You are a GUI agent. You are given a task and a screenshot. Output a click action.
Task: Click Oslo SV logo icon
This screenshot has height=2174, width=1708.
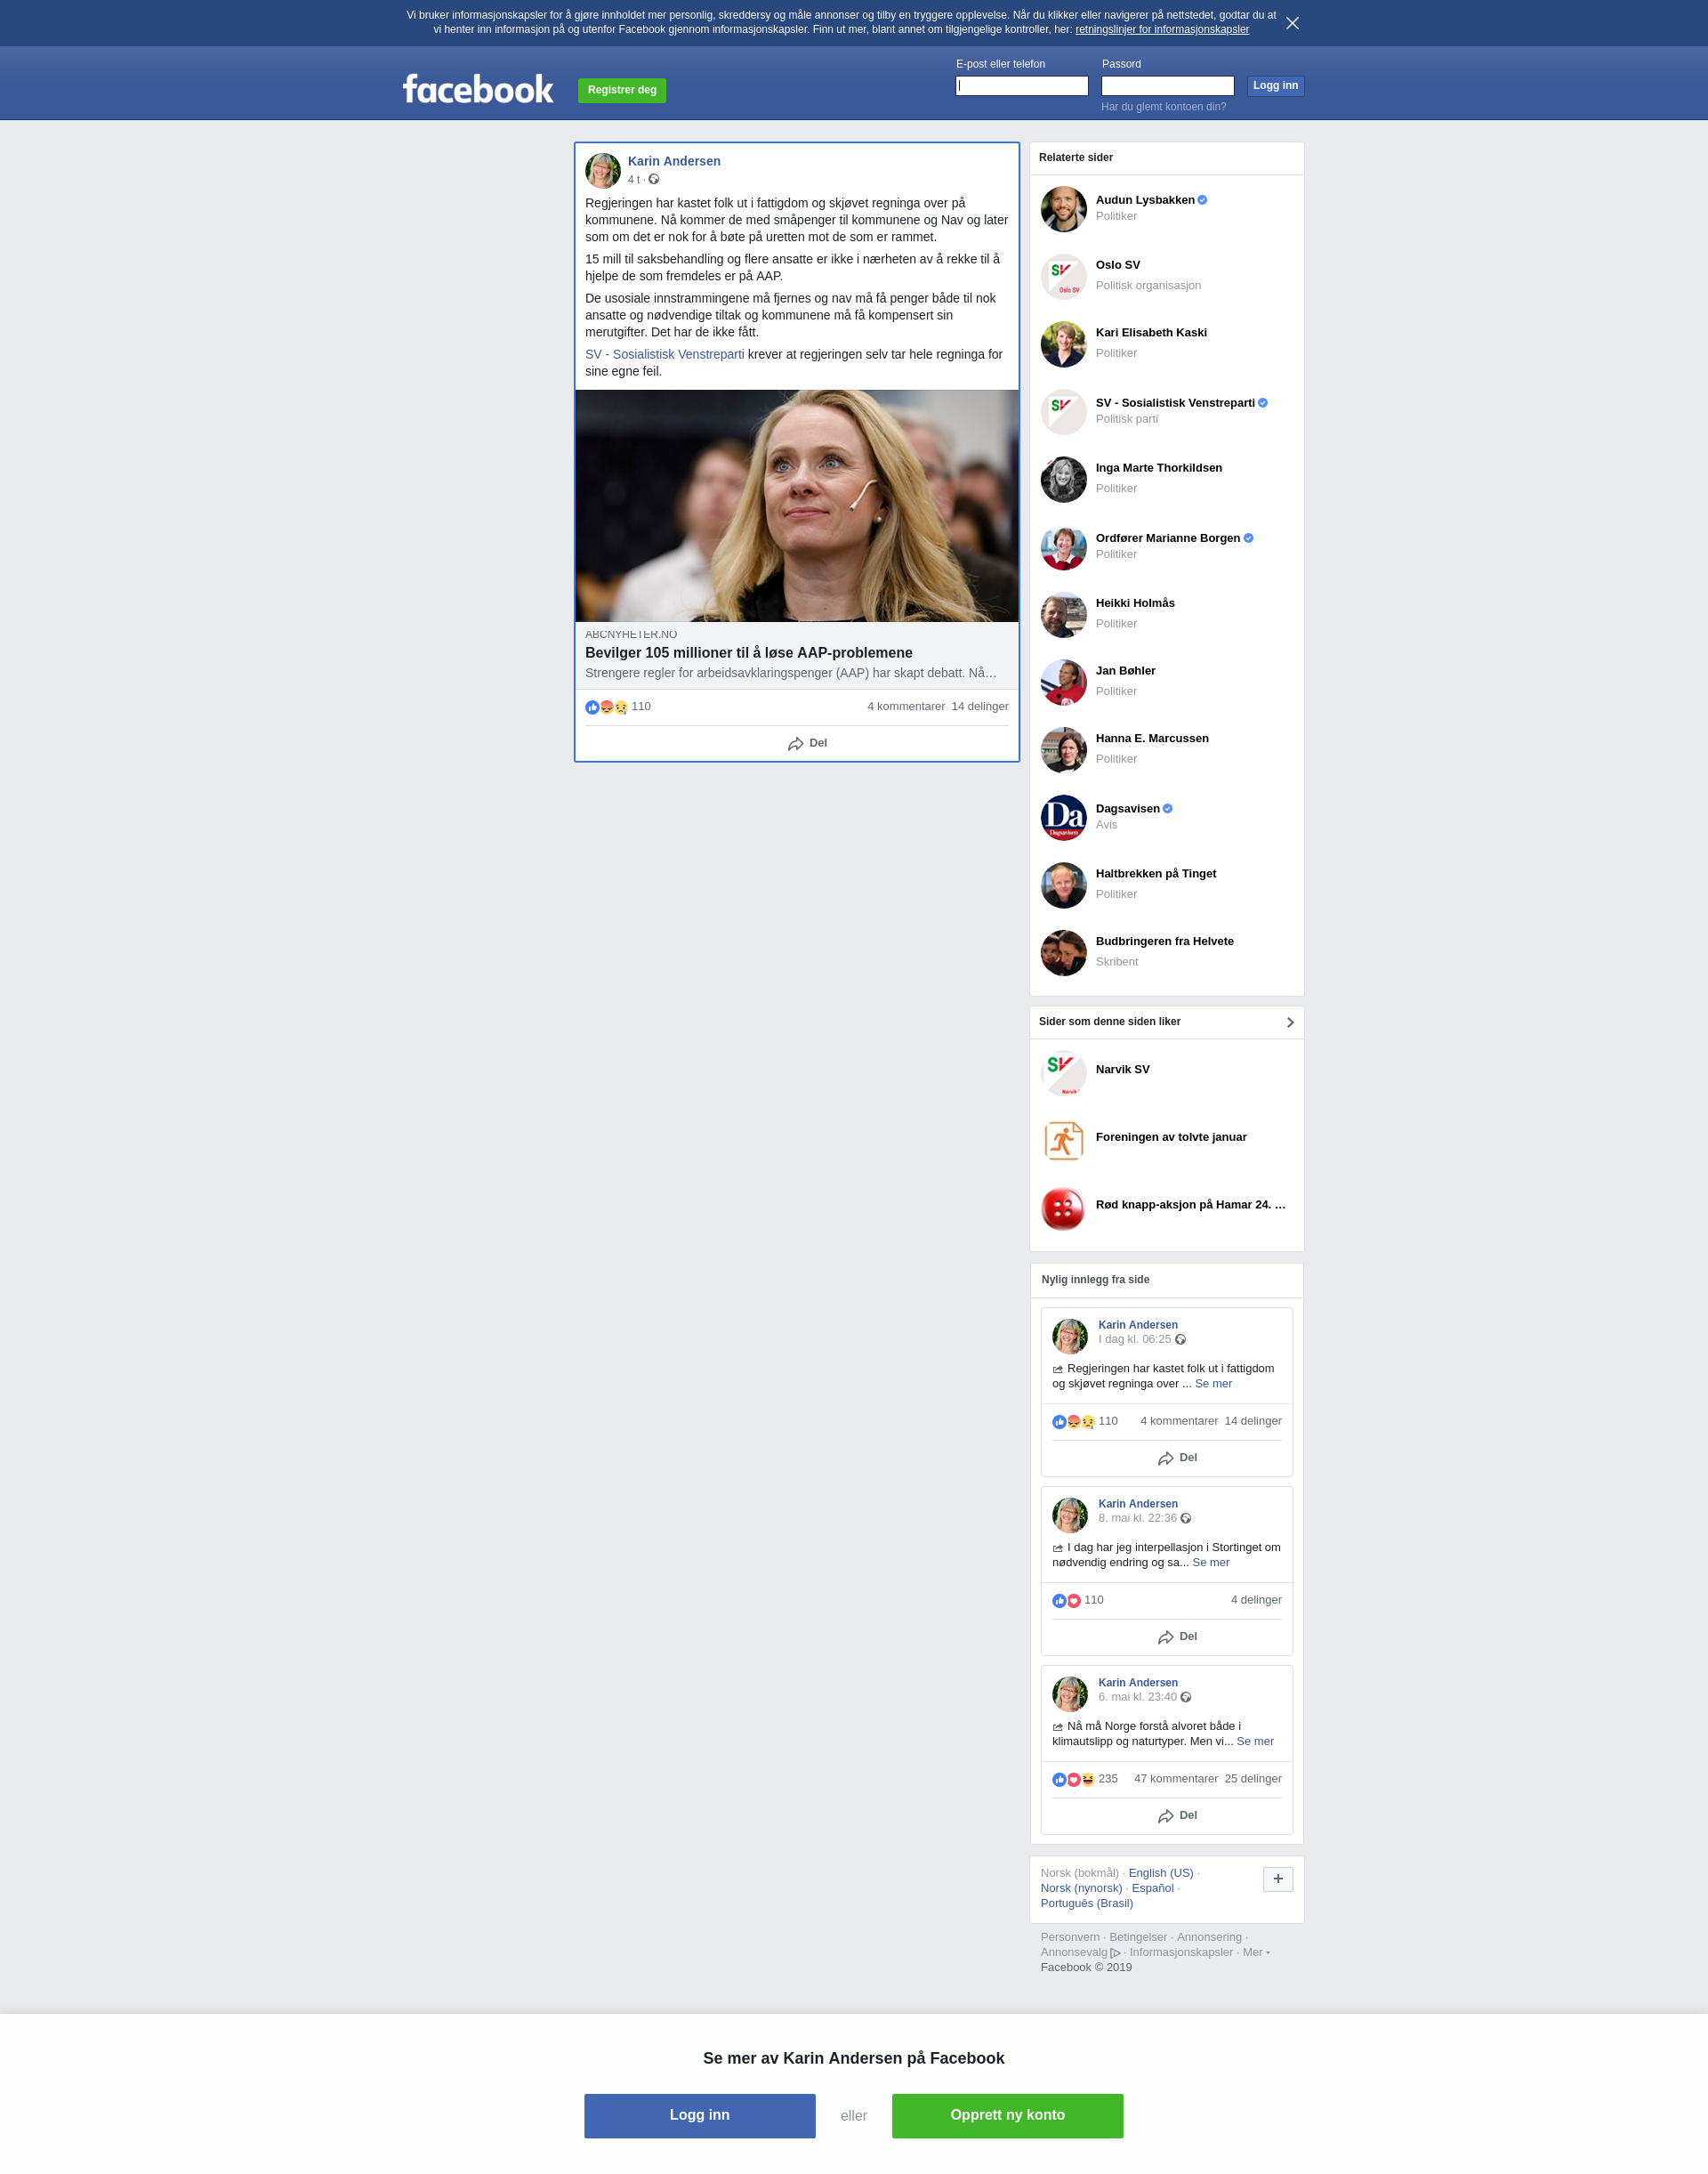(x=1063, y=276)
